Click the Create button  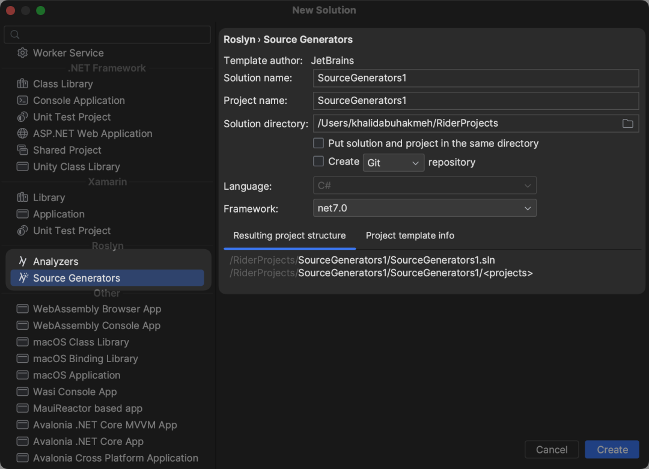[612, 450]
